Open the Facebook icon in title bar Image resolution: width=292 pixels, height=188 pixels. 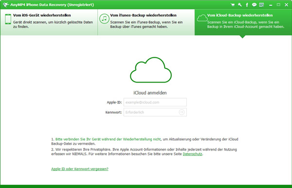pyautogui.click(x=247, y=5)
